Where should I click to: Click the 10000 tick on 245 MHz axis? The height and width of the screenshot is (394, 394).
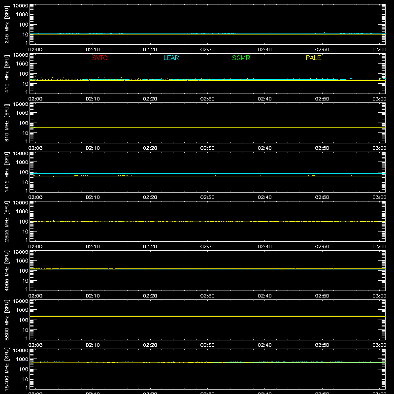[21, 6]
